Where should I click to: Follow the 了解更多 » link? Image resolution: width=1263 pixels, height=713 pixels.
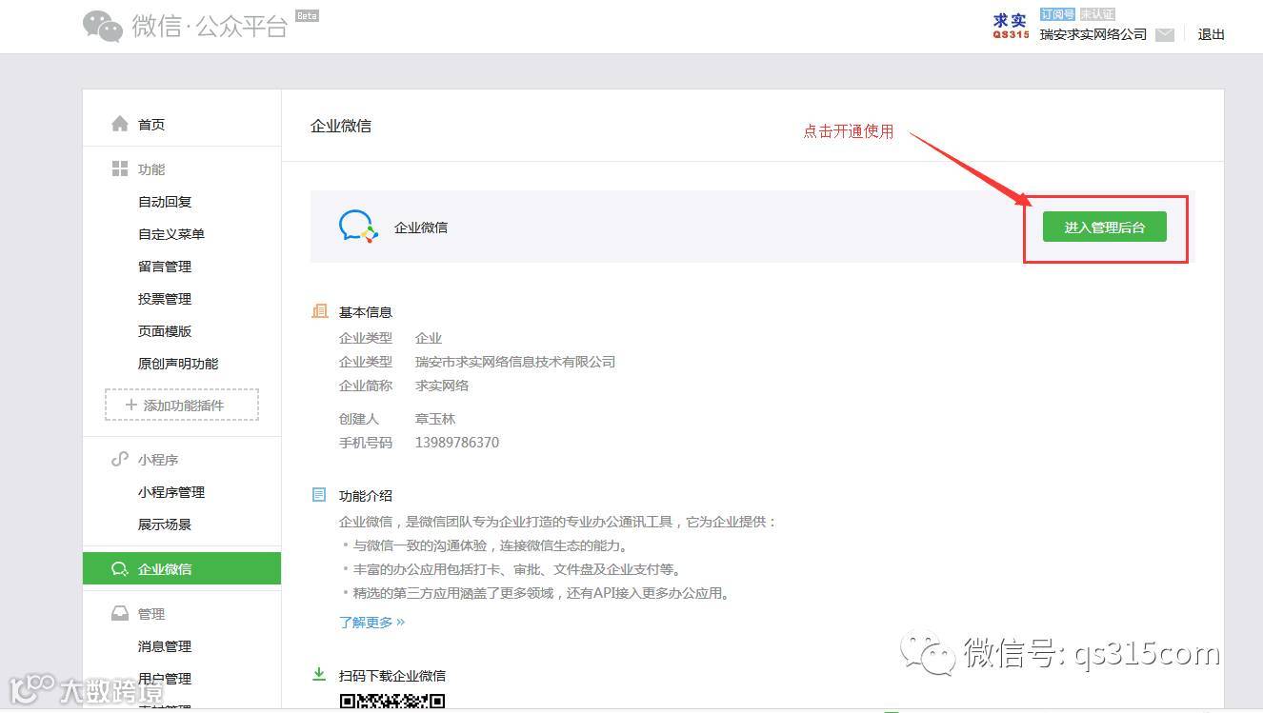371,622
